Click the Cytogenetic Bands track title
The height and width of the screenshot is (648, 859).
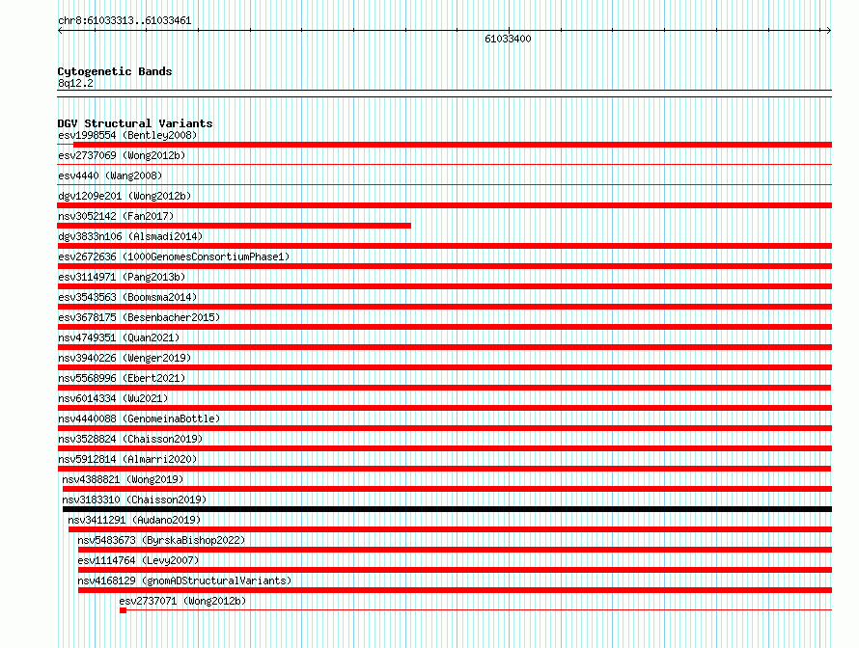coord(115,71)
